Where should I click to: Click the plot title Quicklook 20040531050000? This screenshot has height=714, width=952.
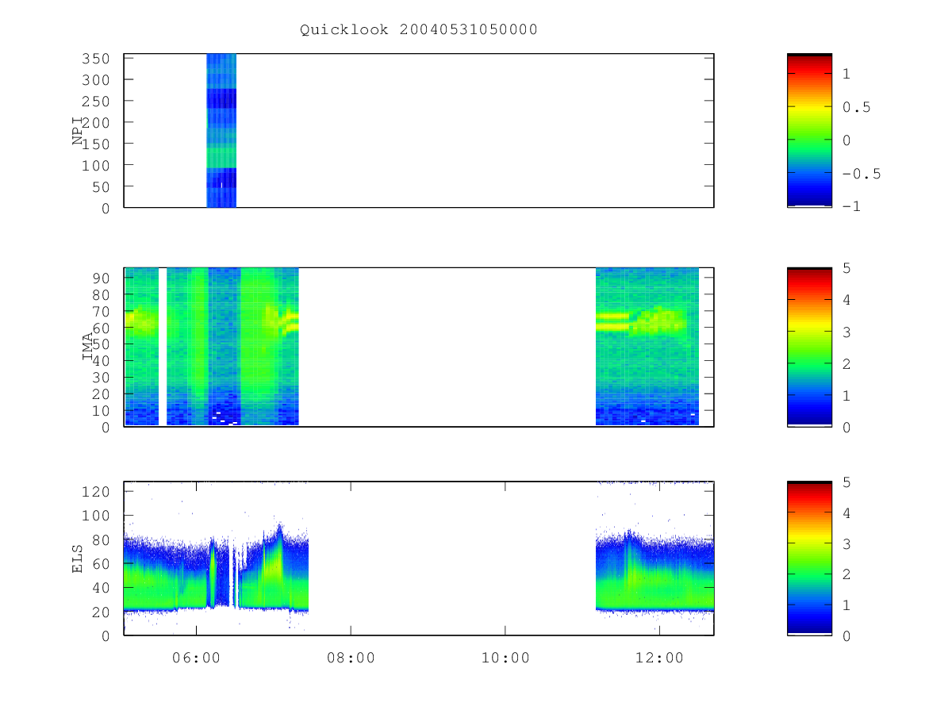tap(419, 30)
